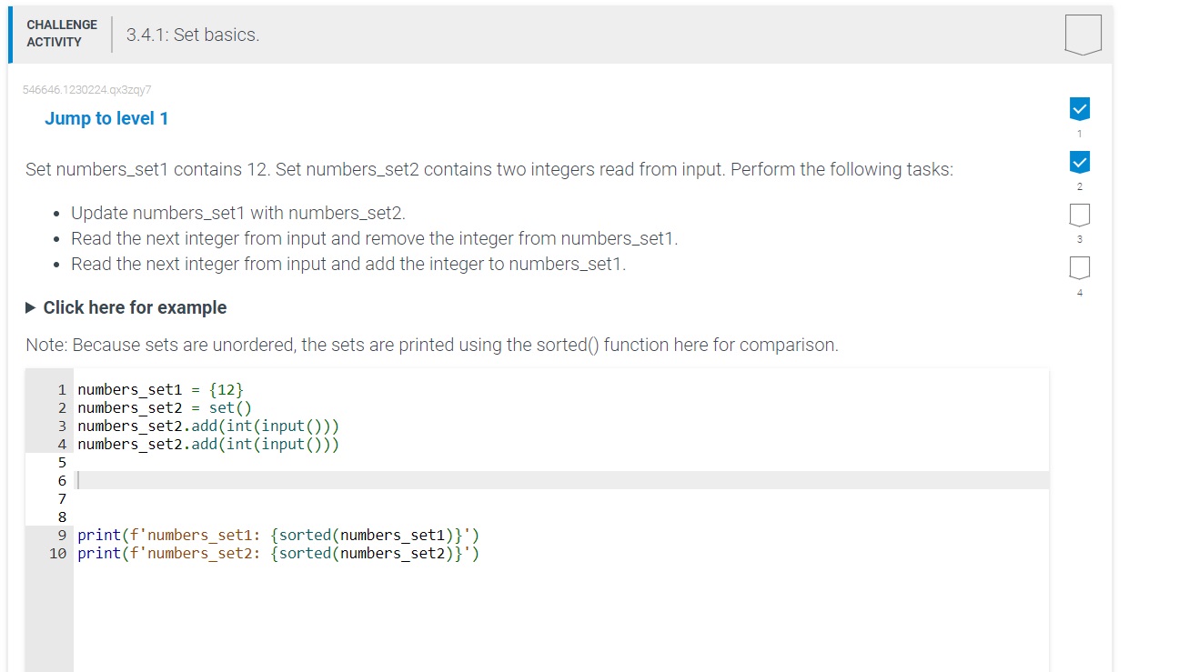Image resolution: width=1179 pixels, height=672 pixels.
Task: Click the activity ID 546646.1230224.qx3zqy7
Action: pyautogui.click(x=86, y=90)
